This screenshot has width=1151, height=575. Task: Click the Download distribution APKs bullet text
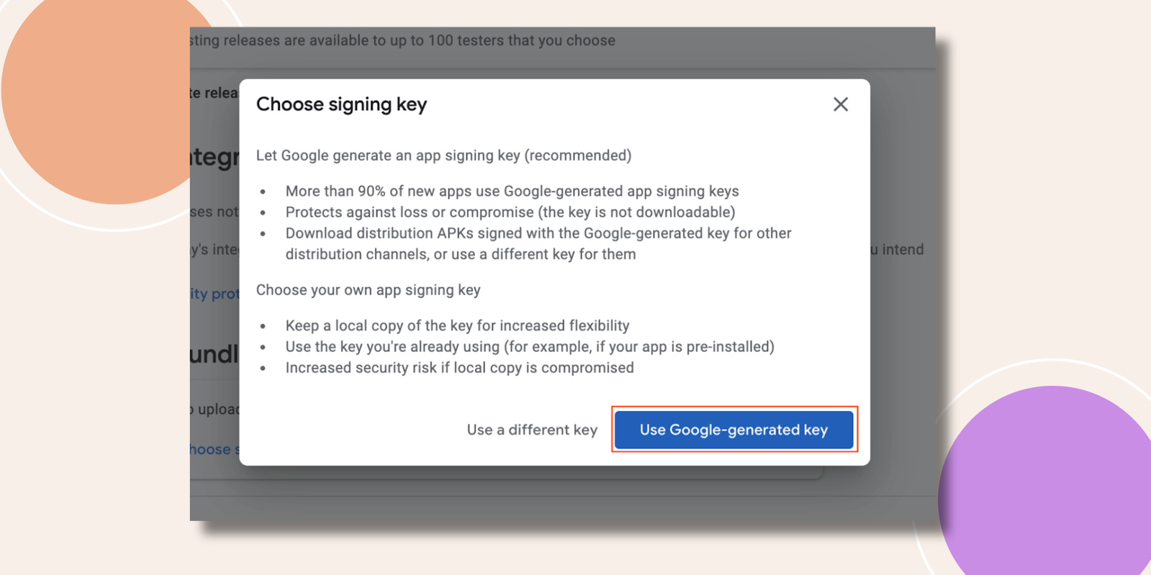(538, 244)
